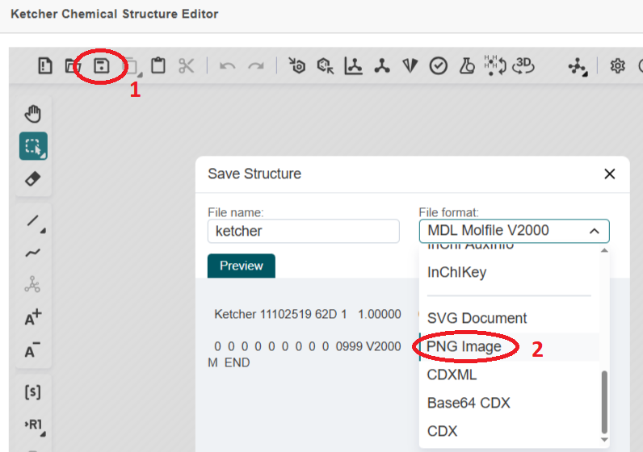Click the Save structure icon in toolbar
This screenshot has width=643, height=452.
[102, 66]
